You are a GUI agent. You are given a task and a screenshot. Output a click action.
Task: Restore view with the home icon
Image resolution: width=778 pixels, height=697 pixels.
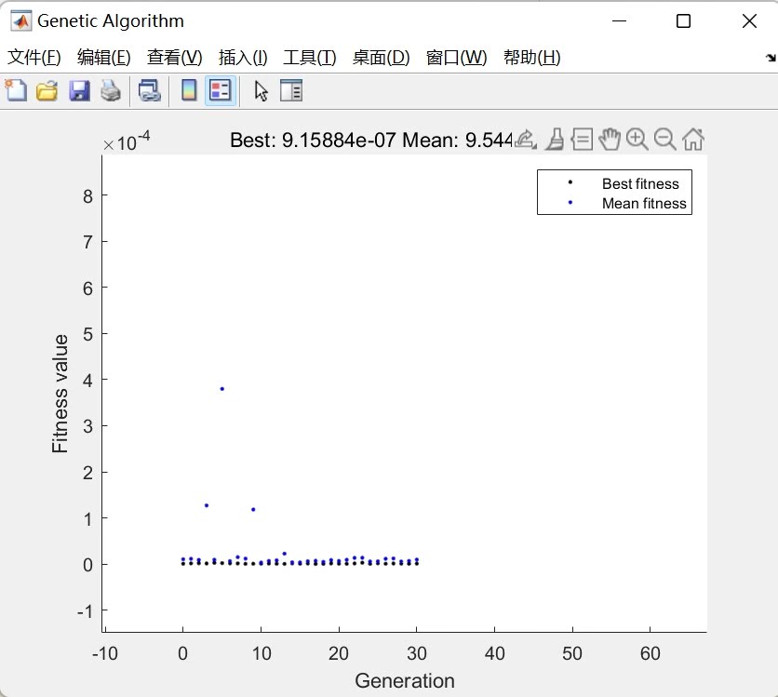tap(693, 140)
